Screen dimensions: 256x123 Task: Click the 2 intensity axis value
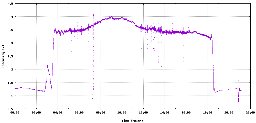12,69
